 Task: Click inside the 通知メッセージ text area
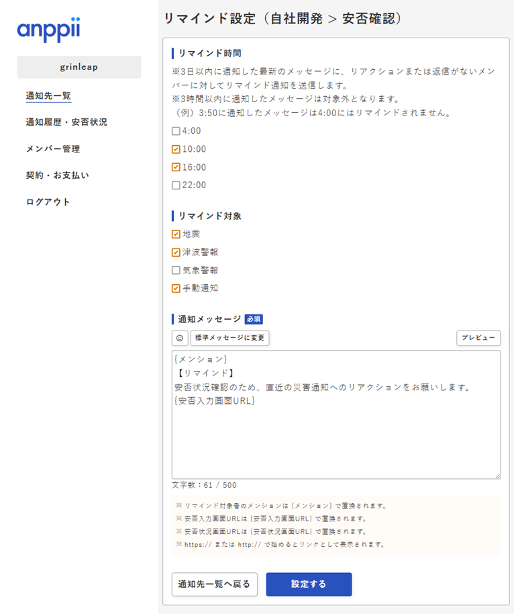click(336, 437)
